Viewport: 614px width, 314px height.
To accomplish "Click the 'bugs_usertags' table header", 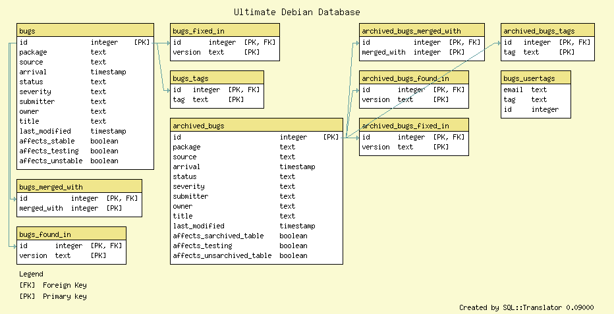I will pos(536,78).
